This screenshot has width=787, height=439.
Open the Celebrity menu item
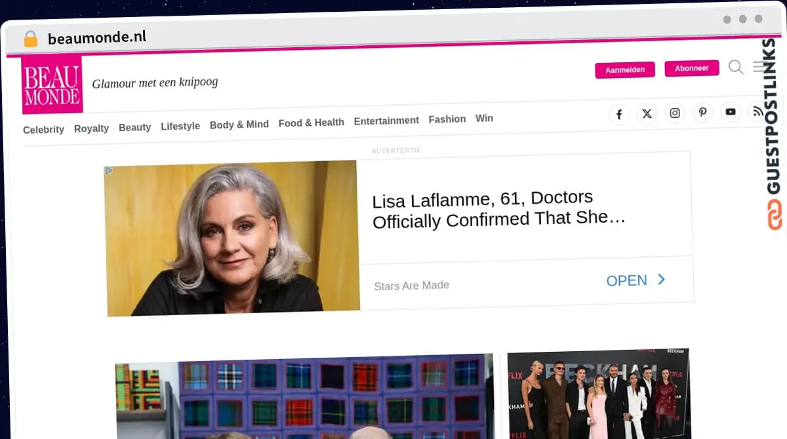(x=43, y=130)
